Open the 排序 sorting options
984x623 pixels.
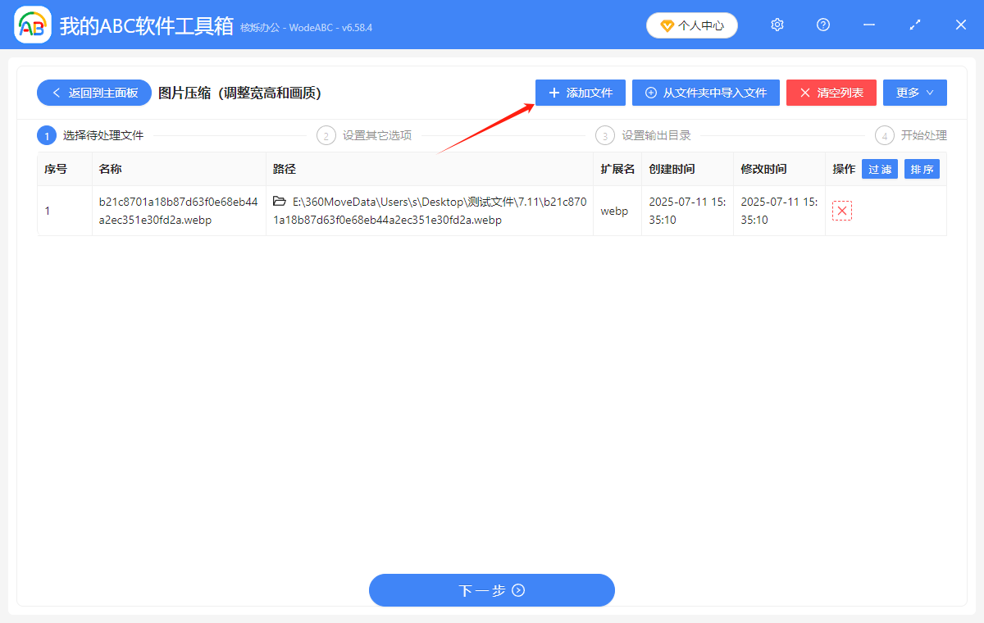922,169
